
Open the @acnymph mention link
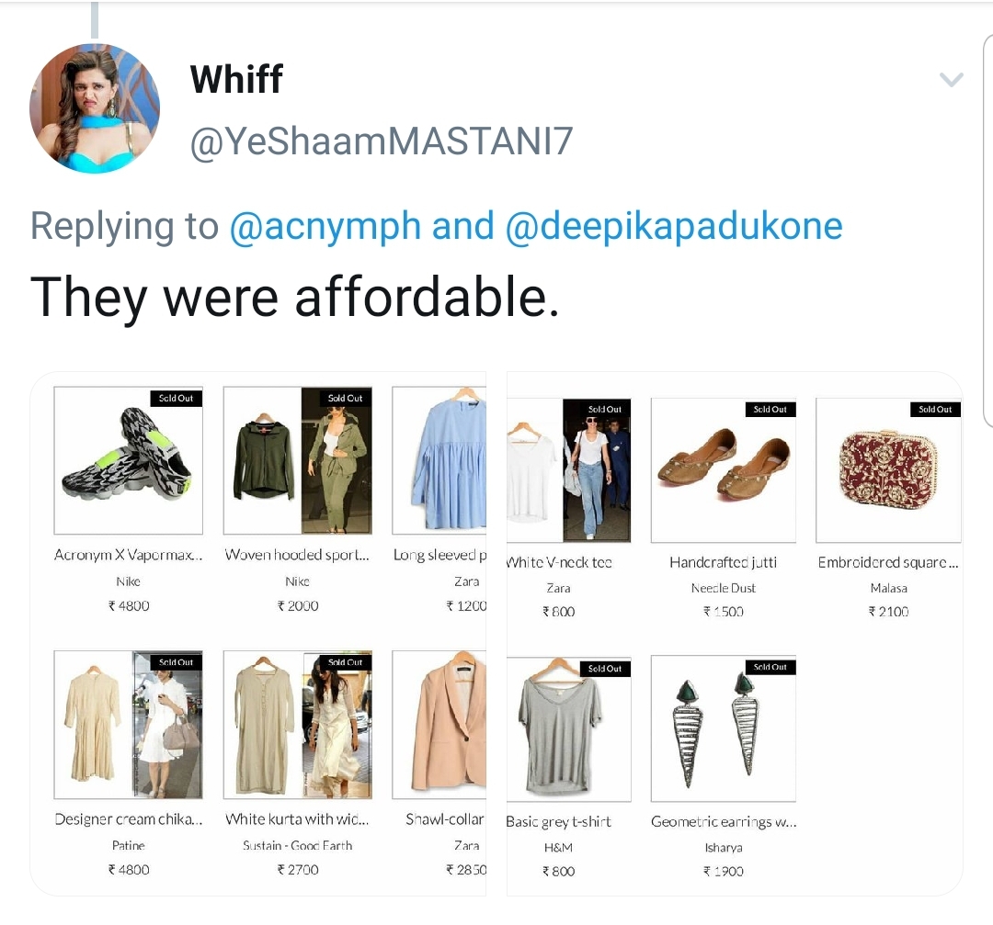(x=325, y=226)
